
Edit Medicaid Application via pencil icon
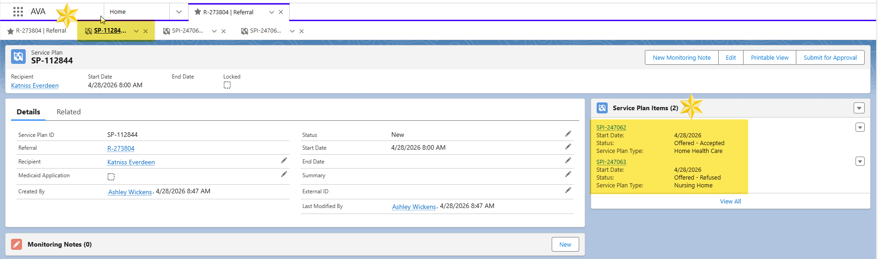tap(284, 174)
